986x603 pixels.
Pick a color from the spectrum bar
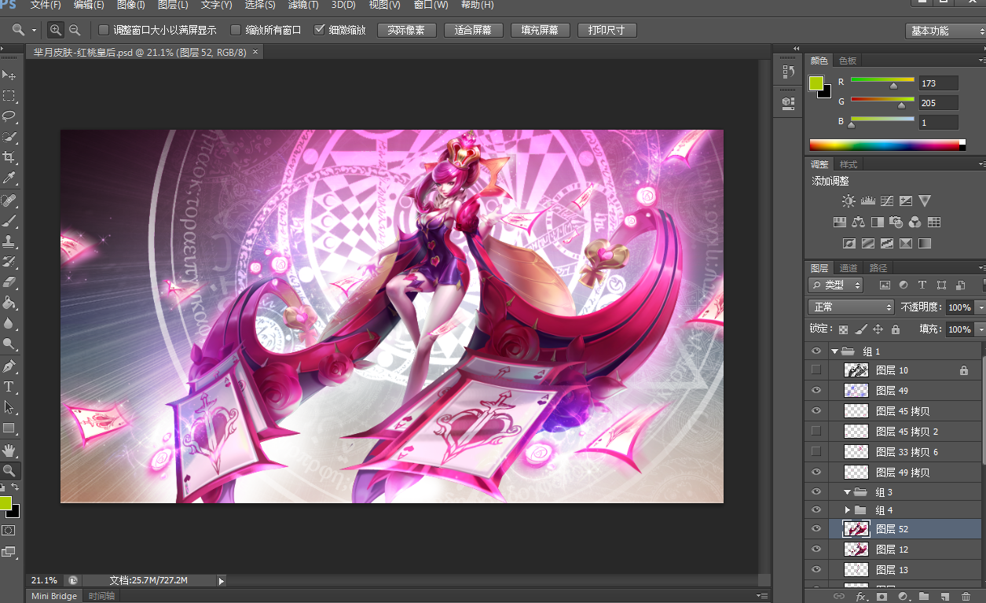coord(885,145)
